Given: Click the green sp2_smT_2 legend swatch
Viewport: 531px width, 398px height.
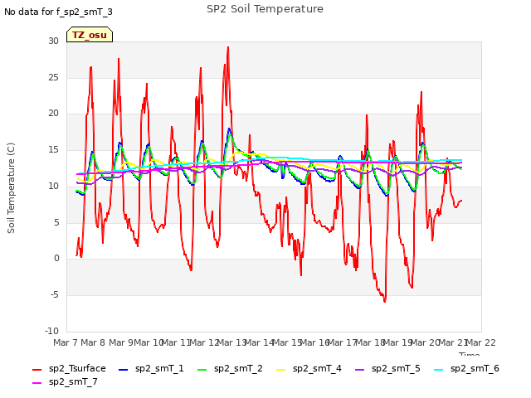Looking at the screenshot, I should (202, 370).
